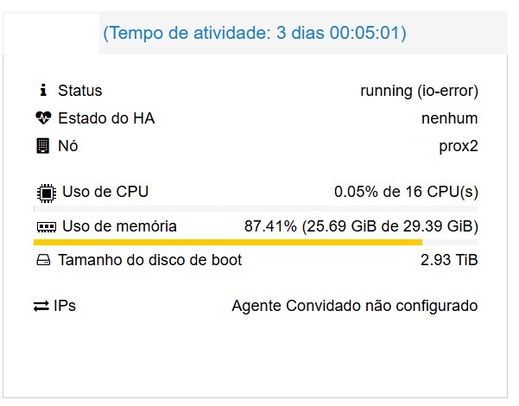Click the memory module icon
Viewport: 519px width, 406px height.
tap(45, 227)
